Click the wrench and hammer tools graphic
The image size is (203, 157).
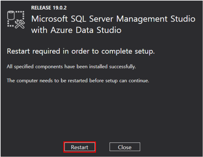pyautogui.click(x=20, y=24)
